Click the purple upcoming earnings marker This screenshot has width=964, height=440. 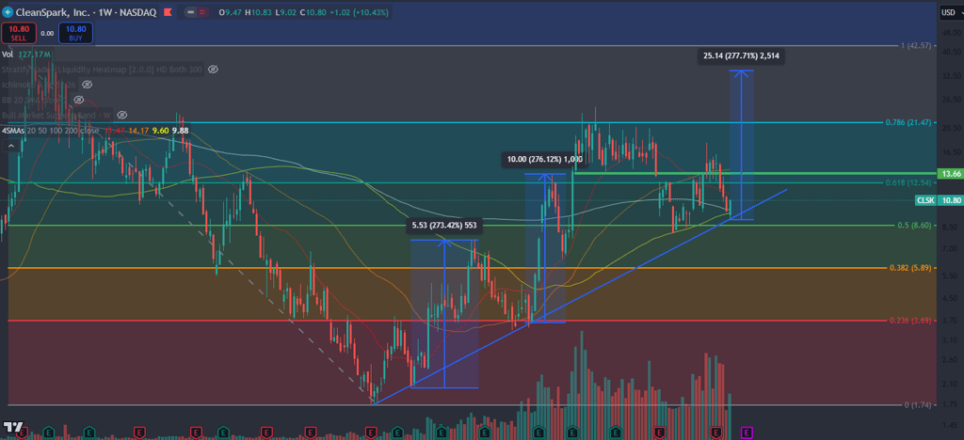point(748,432)
